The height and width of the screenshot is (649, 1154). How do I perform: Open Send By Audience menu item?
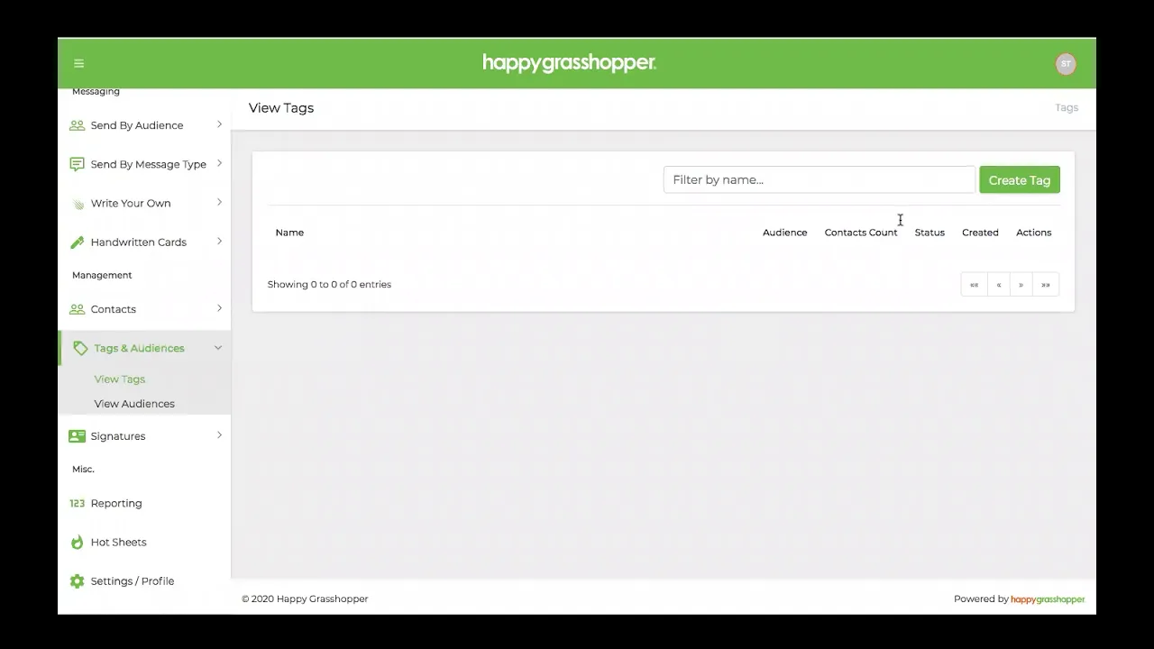[x=144, y=125]
